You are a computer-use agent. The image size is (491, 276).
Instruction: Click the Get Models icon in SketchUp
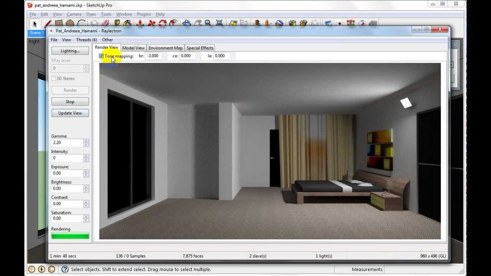[x=293, y=24]
